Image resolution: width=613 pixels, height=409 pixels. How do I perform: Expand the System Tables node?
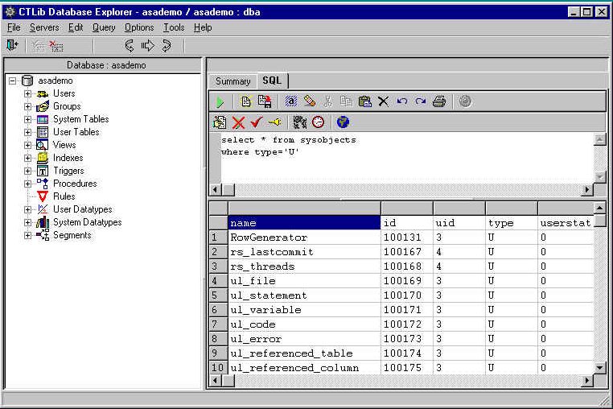click(27, 120)
